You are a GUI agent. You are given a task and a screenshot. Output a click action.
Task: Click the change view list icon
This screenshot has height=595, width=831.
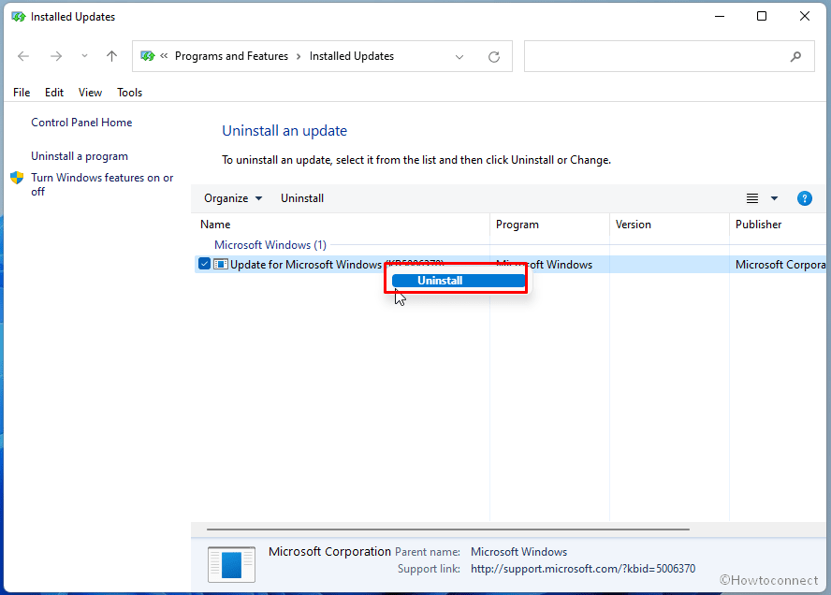[752, 198]
